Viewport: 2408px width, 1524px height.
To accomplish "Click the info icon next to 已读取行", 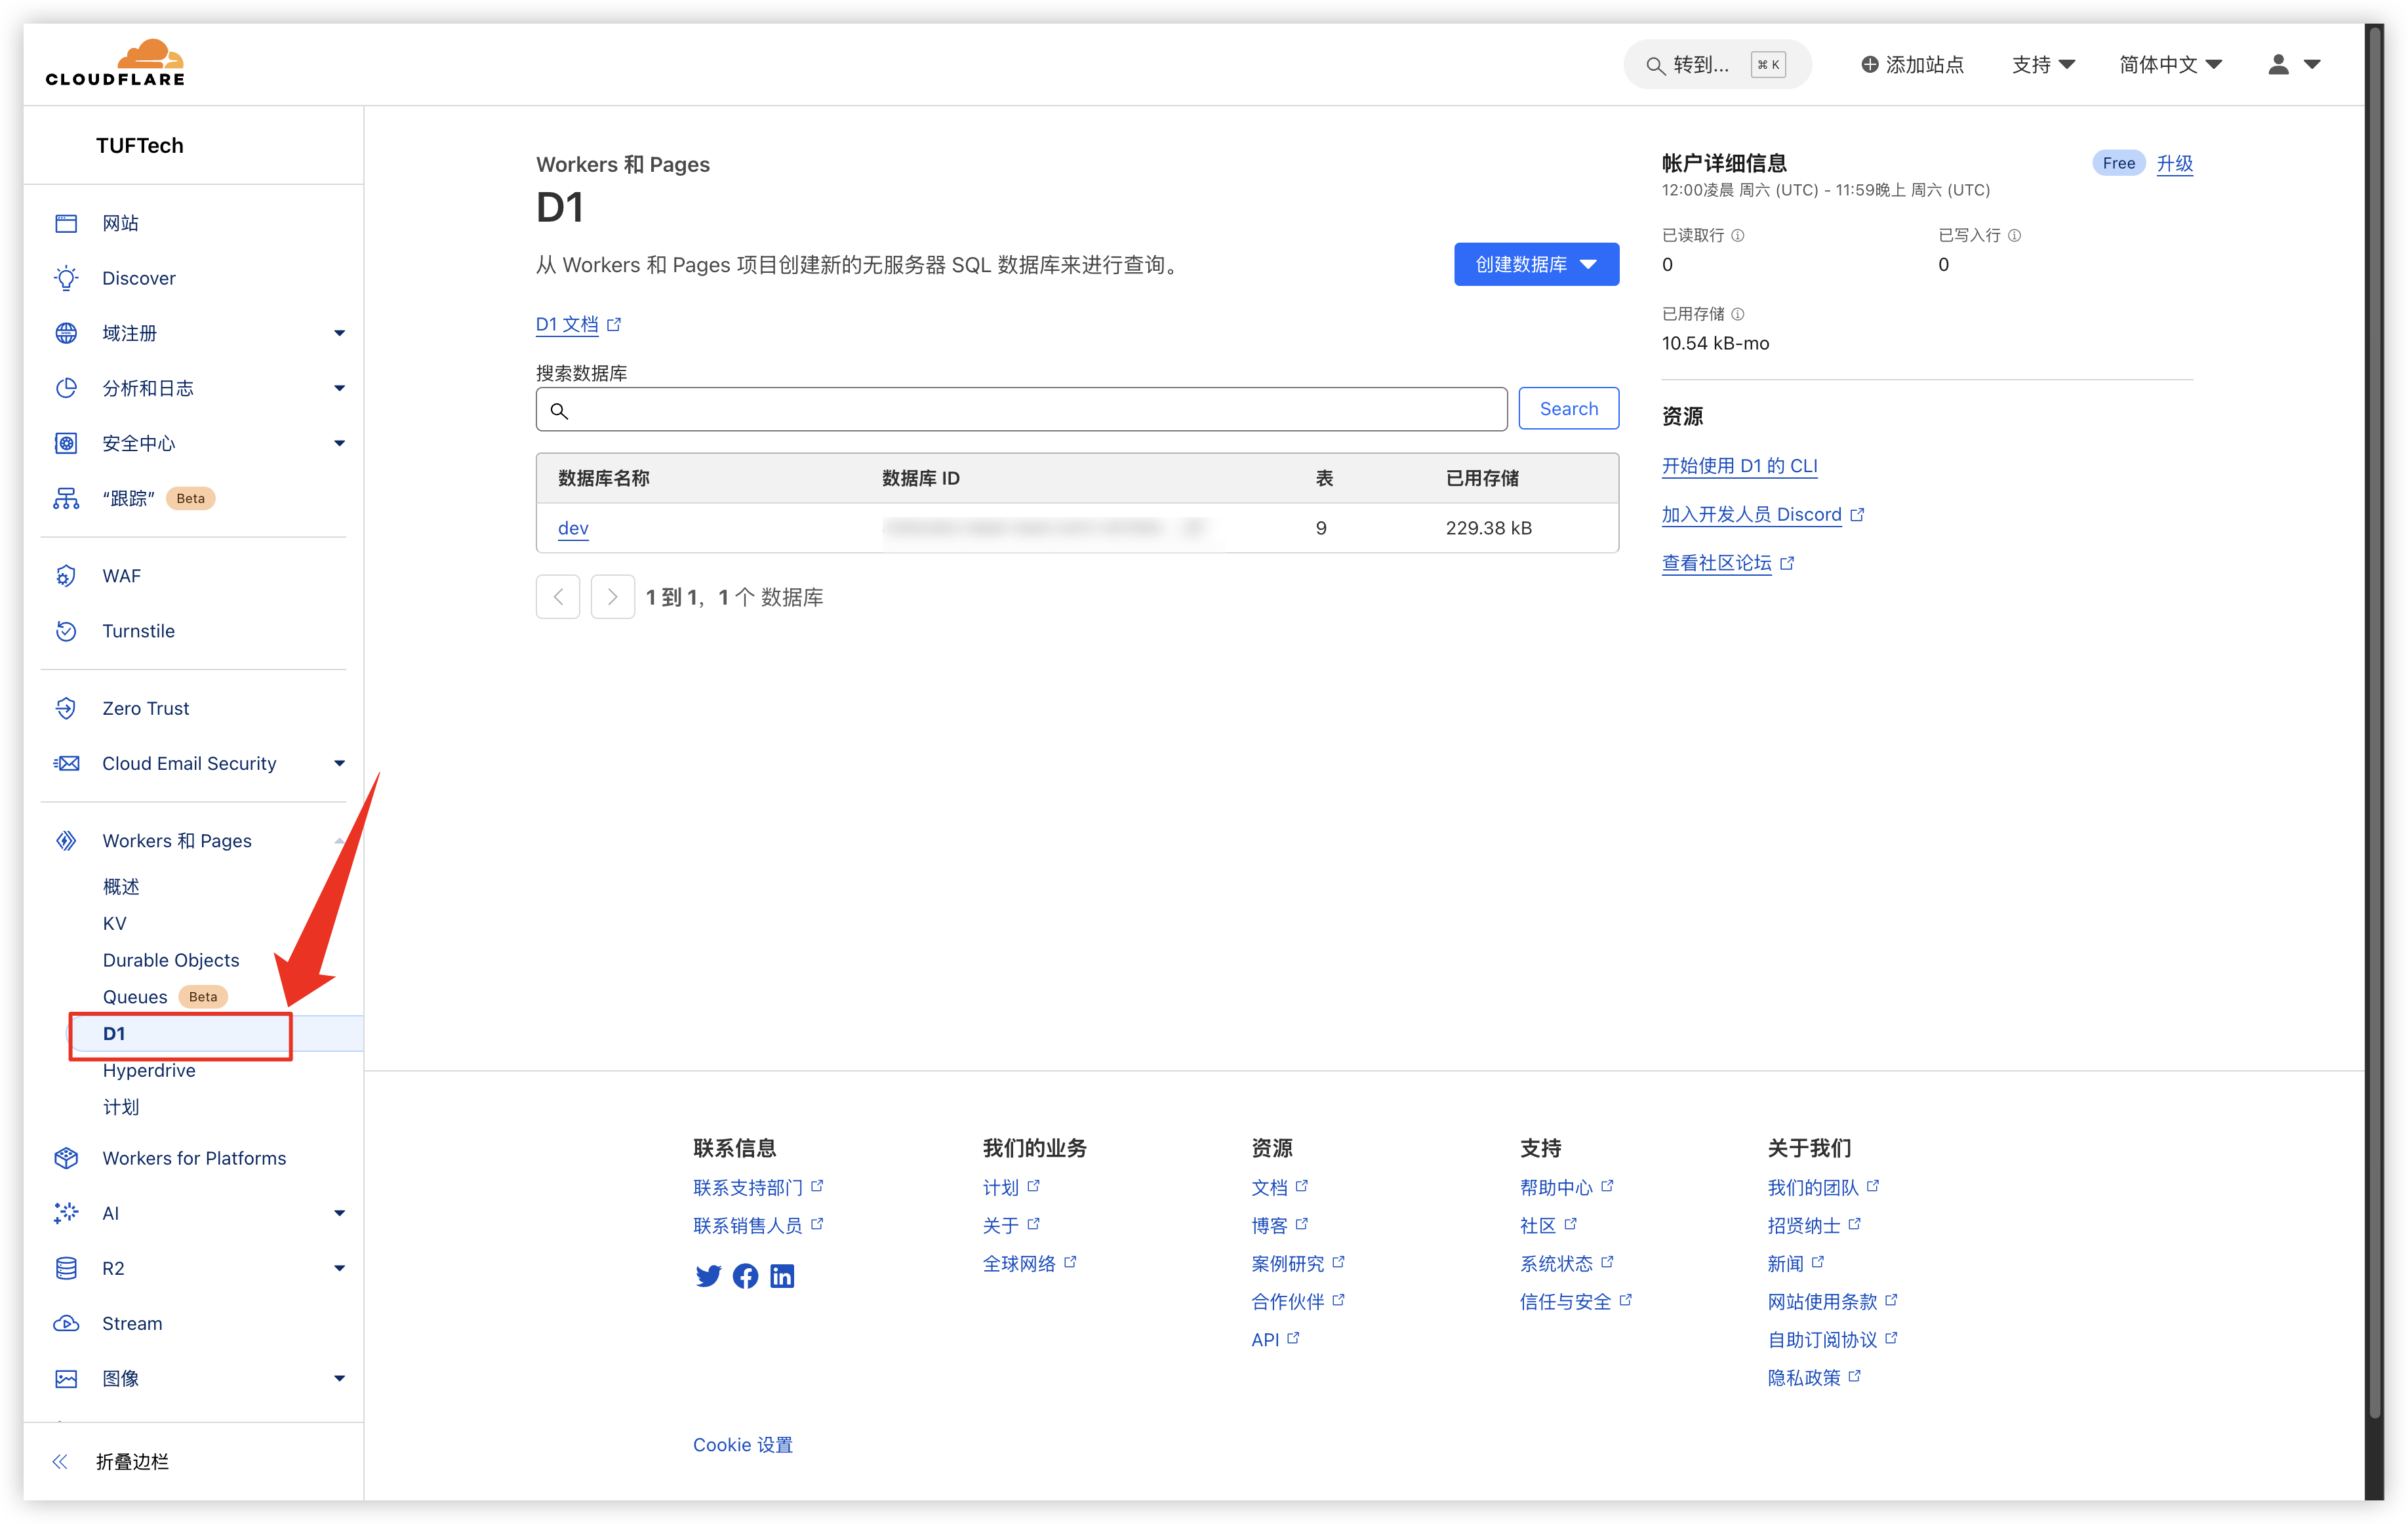I will coord(1738,235).
